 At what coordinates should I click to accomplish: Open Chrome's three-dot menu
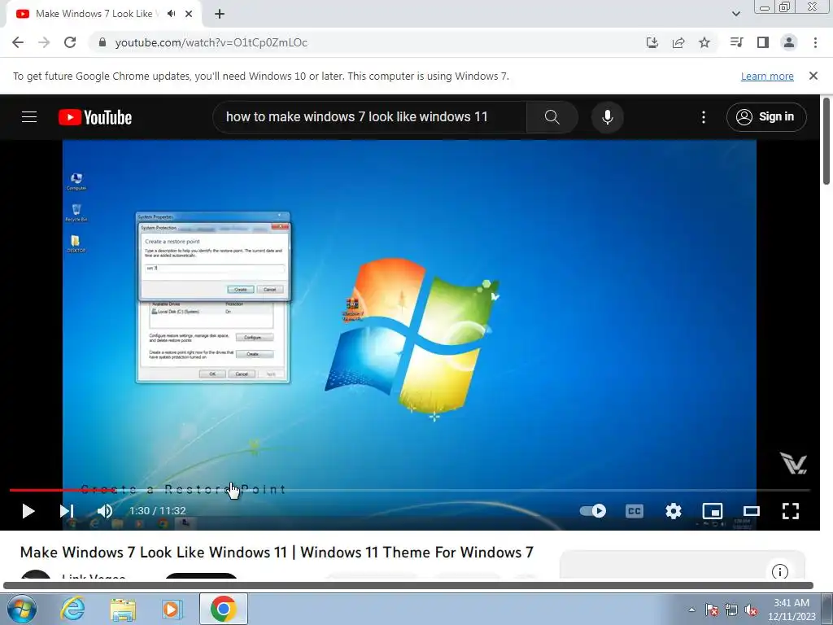pyautogui.click(x=815, y=42)
